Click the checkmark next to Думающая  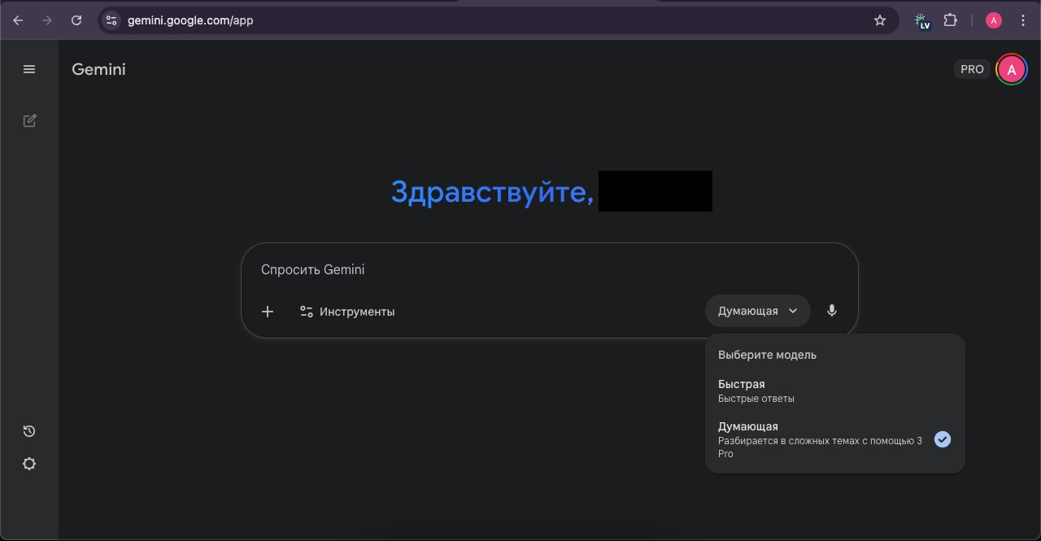coord(942,439)
